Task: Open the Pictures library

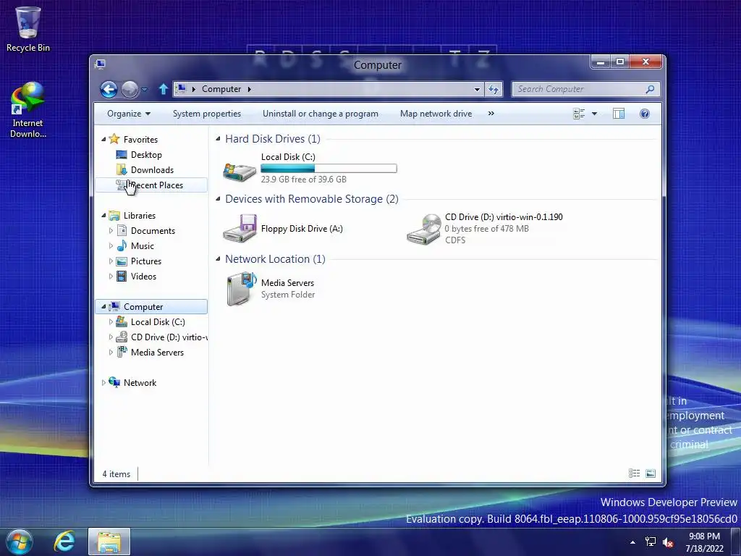Action: click(146, 261)
